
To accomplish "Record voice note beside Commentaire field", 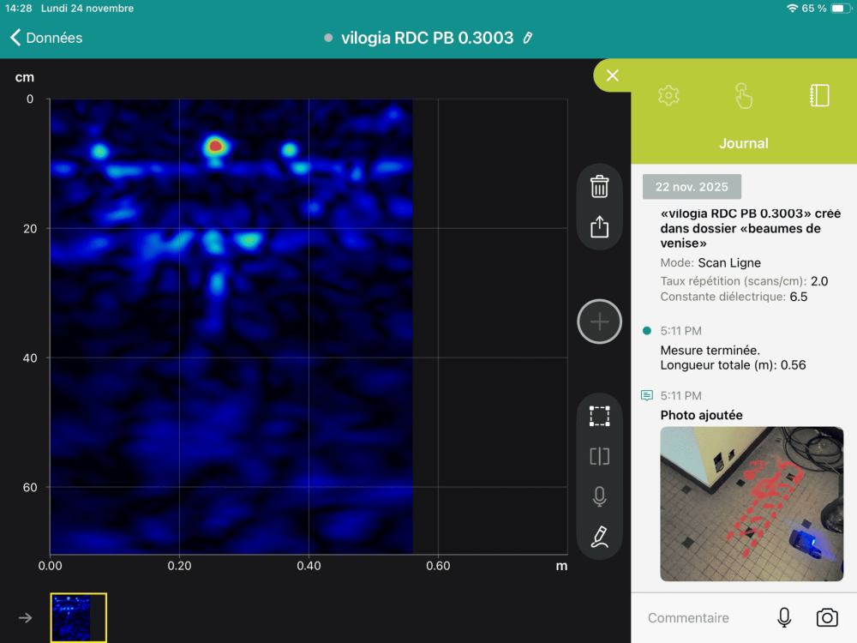I will [783, 618].
